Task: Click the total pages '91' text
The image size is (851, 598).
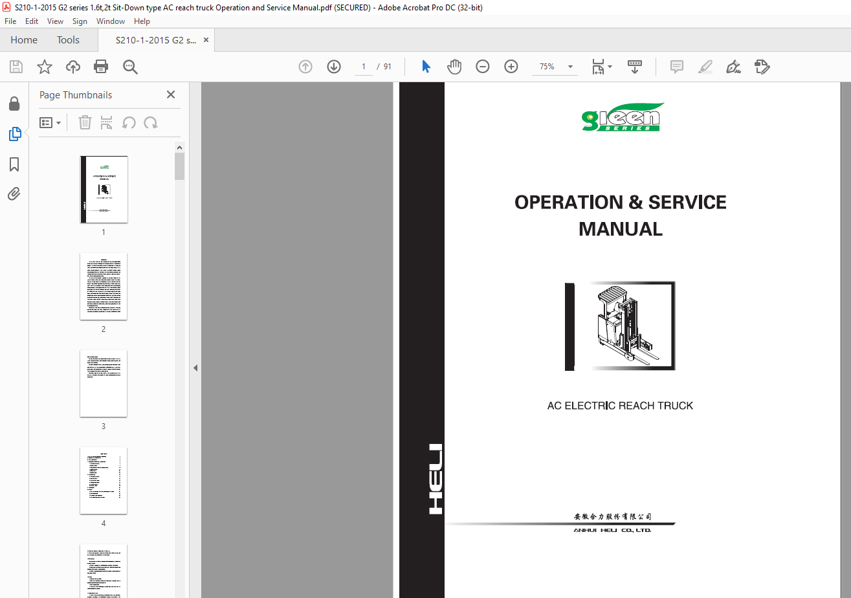Action: [388, 67]
